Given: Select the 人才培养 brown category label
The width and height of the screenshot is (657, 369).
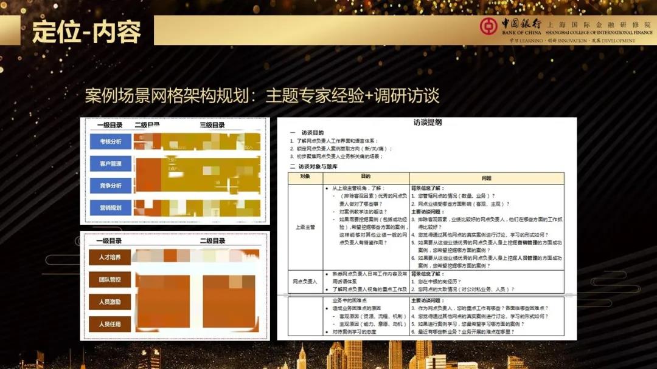Looking at the screenshot, I should tap(110, 257).
